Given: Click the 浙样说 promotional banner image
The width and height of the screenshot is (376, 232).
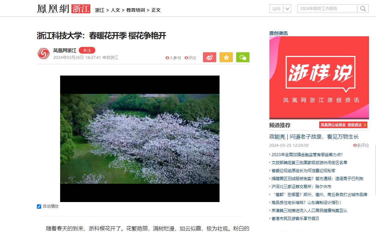Looking at the screenshot, I should click(319, 78).
